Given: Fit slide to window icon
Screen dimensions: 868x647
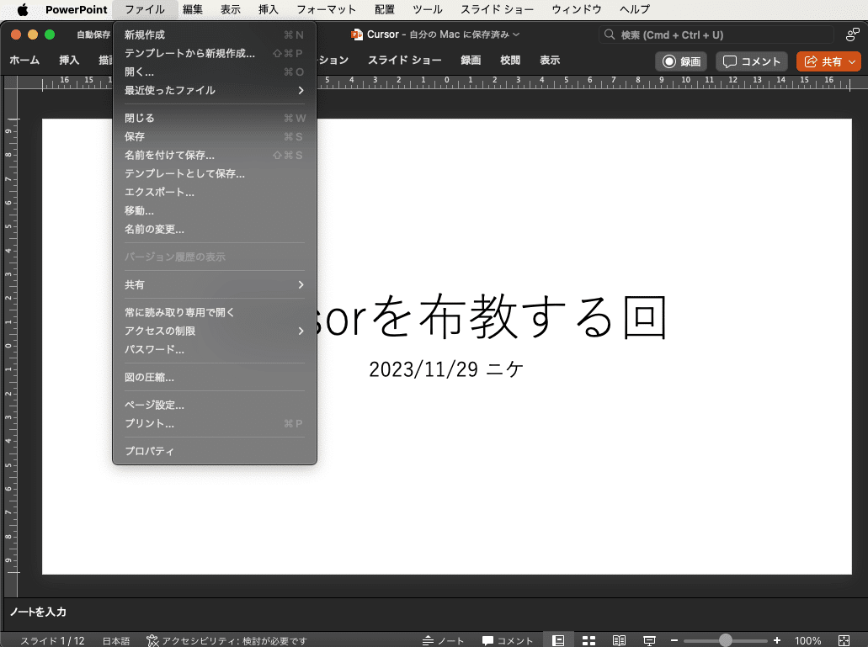Looking at the screenshot, I should 844,640.
